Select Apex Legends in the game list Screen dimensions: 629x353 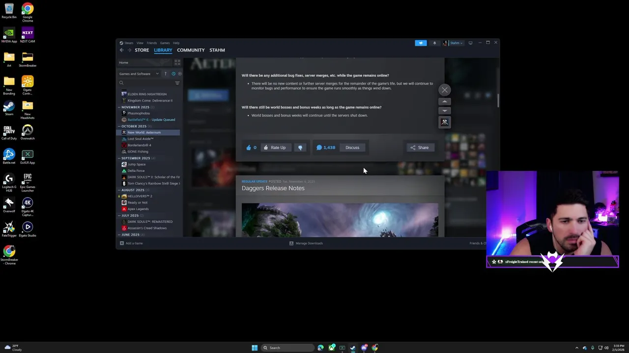click(138, 209)
